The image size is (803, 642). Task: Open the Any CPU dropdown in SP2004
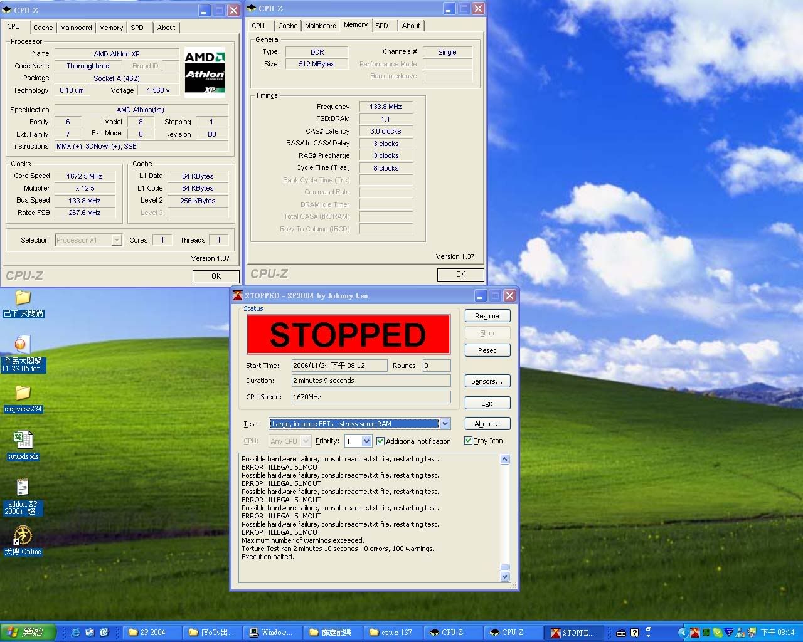pyautogui.click(x=306, y=441)
